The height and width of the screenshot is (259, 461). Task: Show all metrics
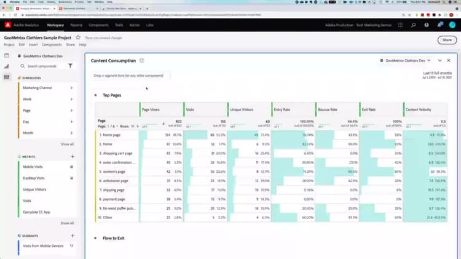point(67,223)
